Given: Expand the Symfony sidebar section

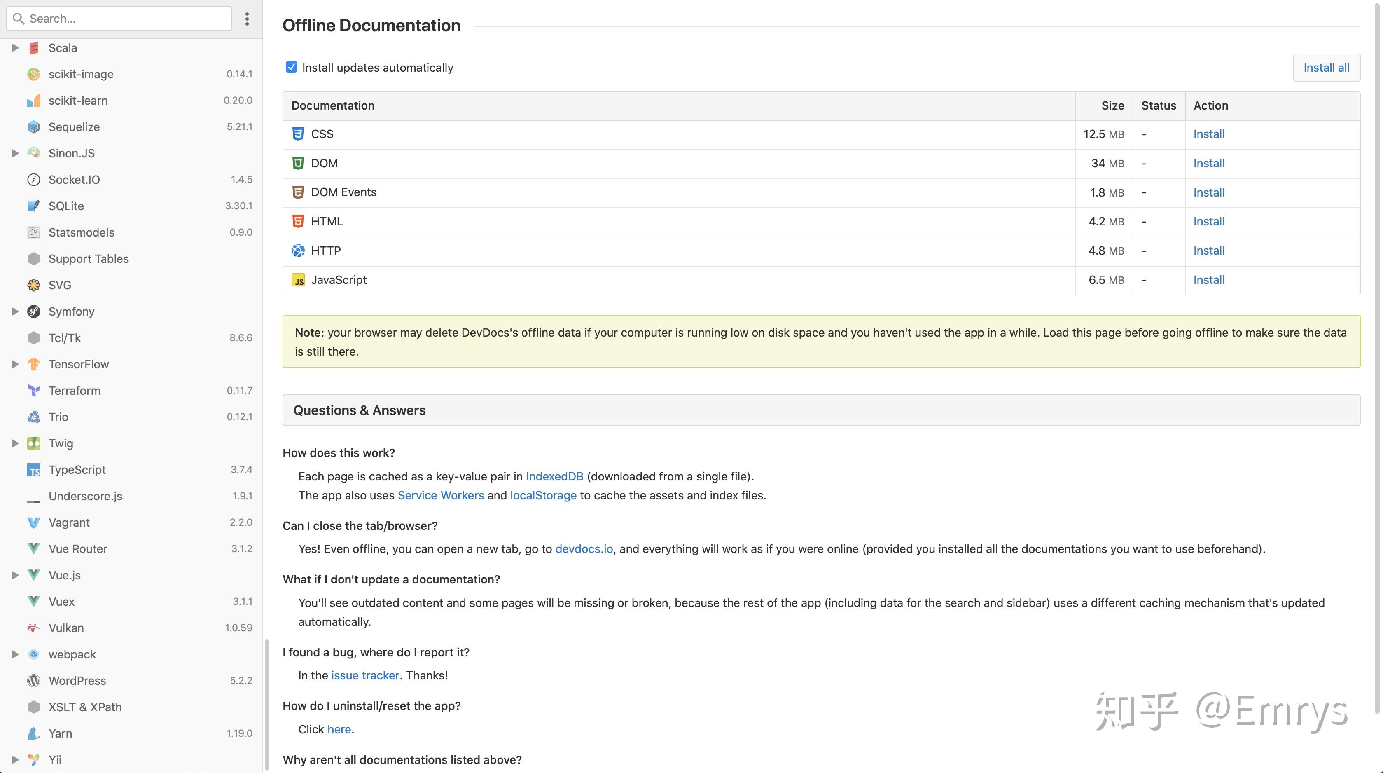Looking at the screenshot, I should (14, 311).
